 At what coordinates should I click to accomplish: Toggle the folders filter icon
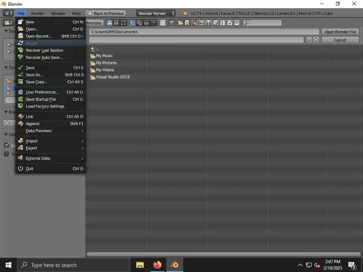[180, 23]
